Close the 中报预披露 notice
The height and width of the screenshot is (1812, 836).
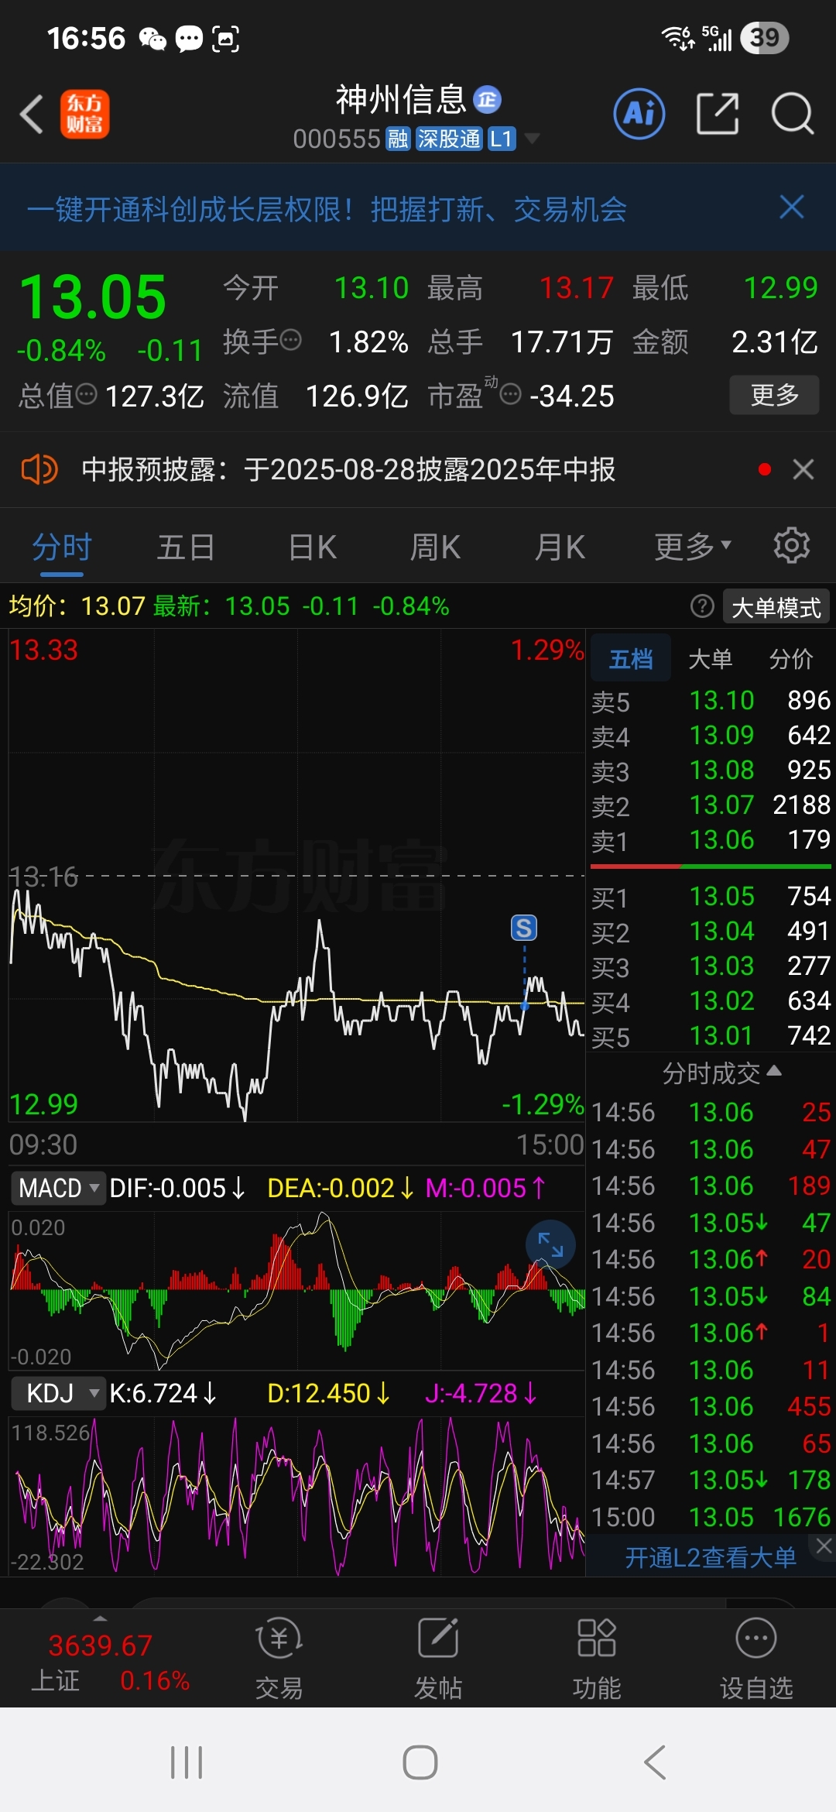click(803, 469)
